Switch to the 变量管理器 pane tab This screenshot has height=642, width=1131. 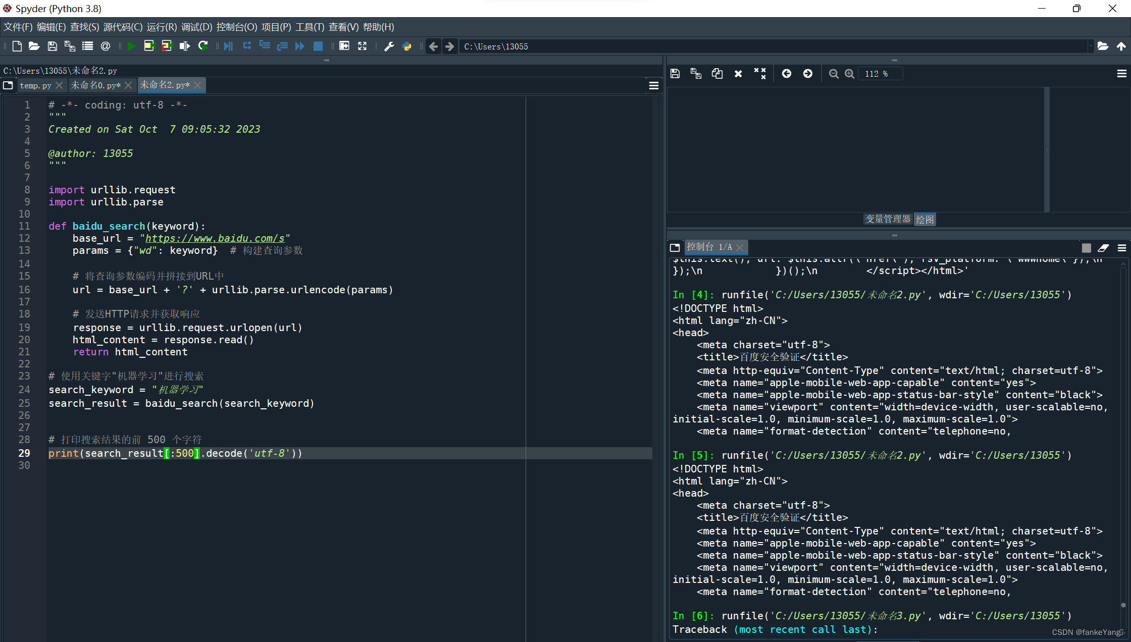[888, 219]
